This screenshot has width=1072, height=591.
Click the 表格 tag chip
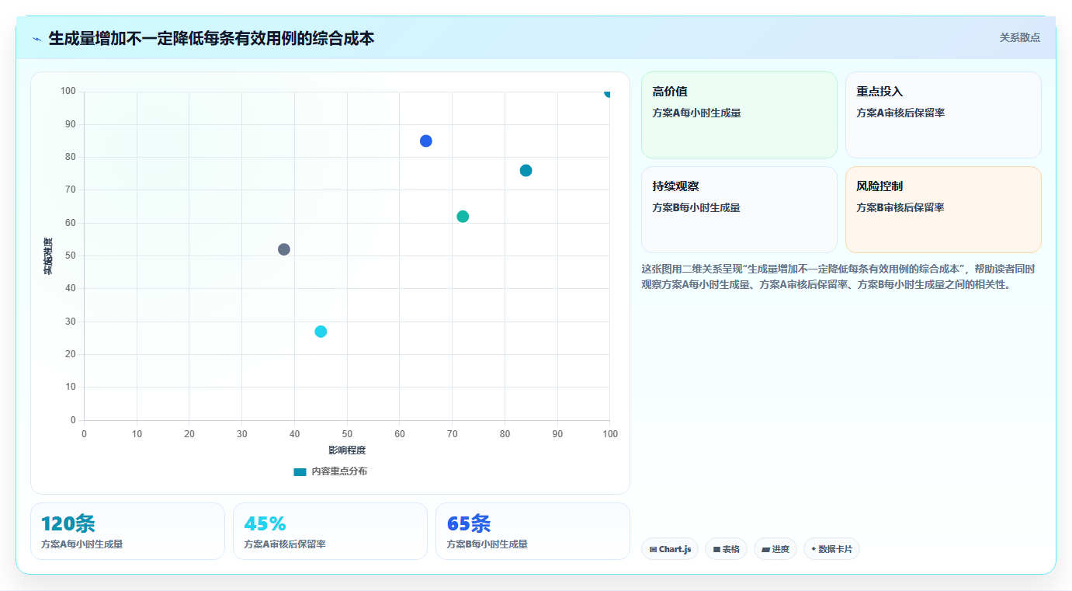point(727,549)
